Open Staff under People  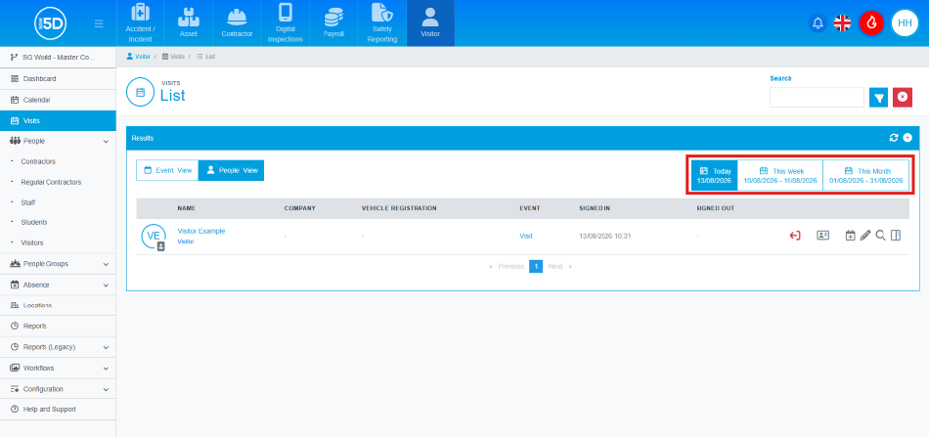[x=28, y=203]
